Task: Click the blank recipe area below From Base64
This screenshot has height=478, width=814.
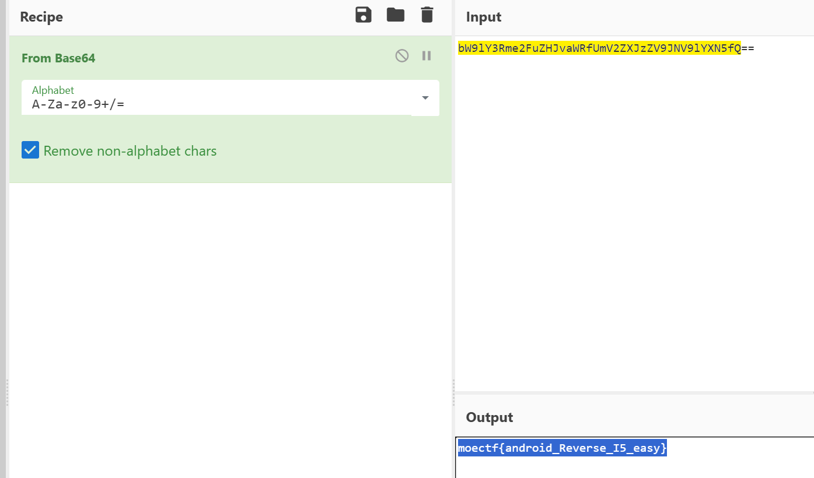Action: pyautogui.click(x=230, y=326)
